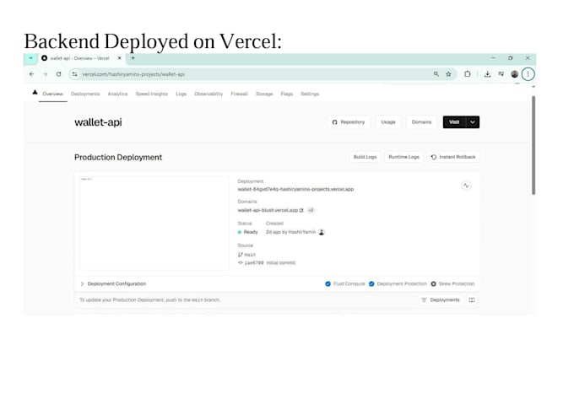Click the split layout icon beside Deployments
The width and height of the screenshot is (574, 399).
[472, 300]
